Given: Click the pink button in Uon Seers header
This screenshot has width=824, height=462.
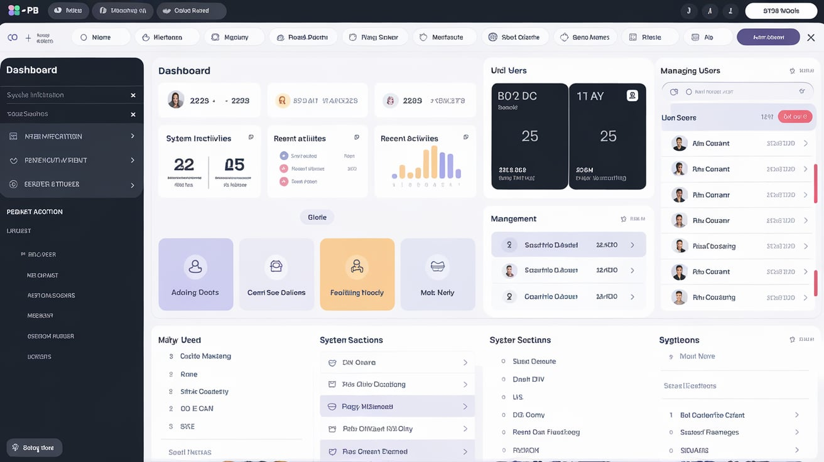Looking at the screenshot, I should 795,117.
